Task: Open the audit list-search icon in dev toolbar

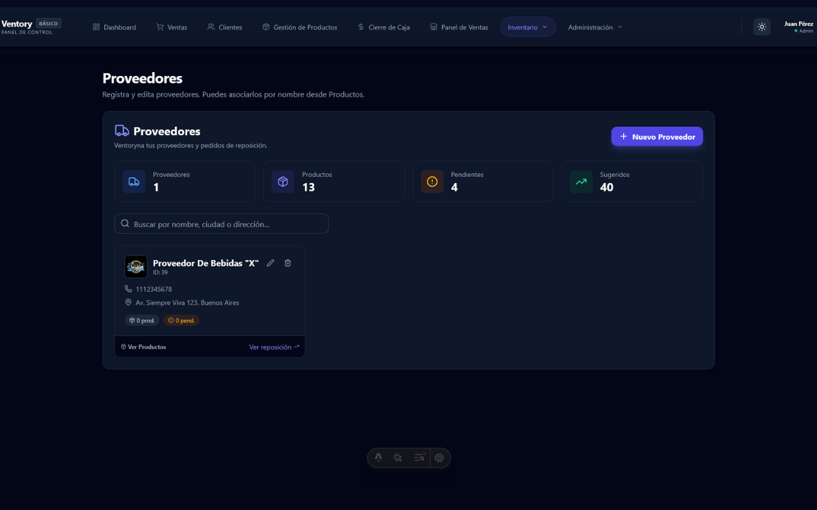Action: click(419, 458)
